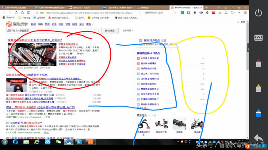Tap the power icon in the side panel
268x150 pixels.
point(258,13)
